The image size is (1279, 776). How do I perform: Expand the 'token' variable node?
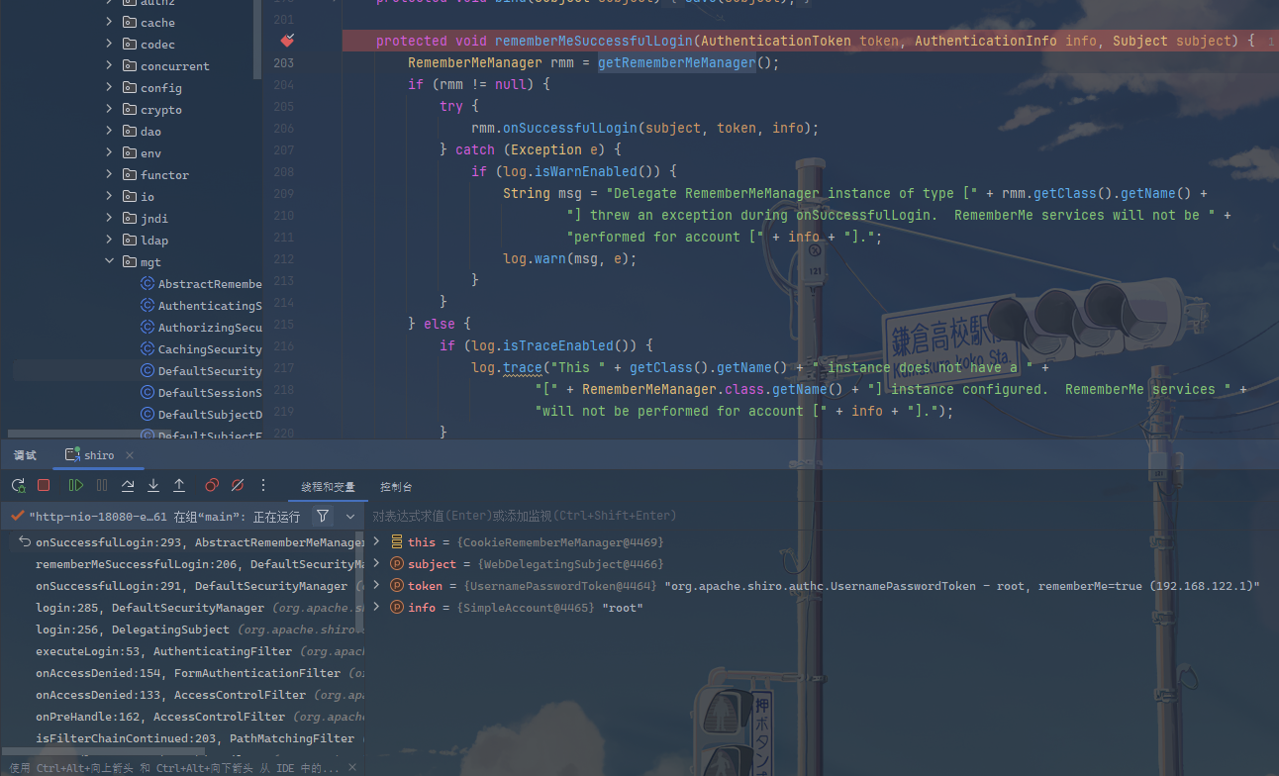pyautogui.click(x=376, y=585)
